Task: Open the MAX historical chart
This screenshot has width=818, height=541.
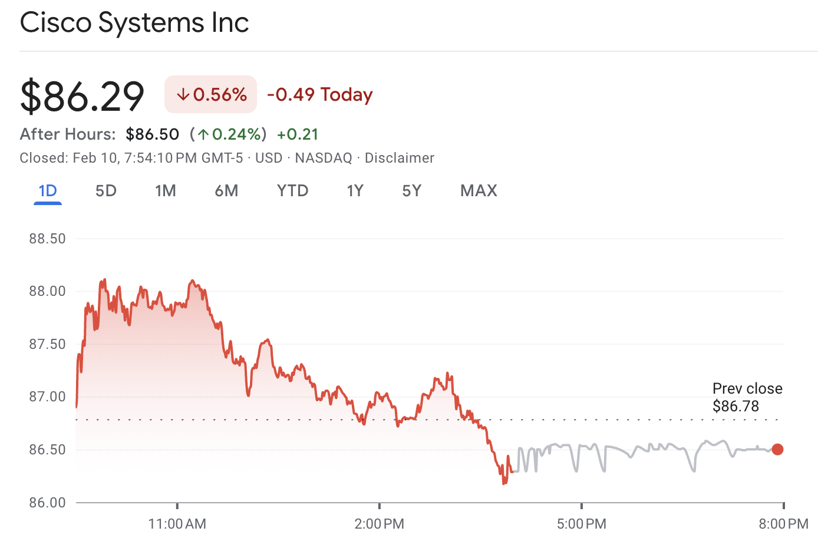Action: click(479, 190)
